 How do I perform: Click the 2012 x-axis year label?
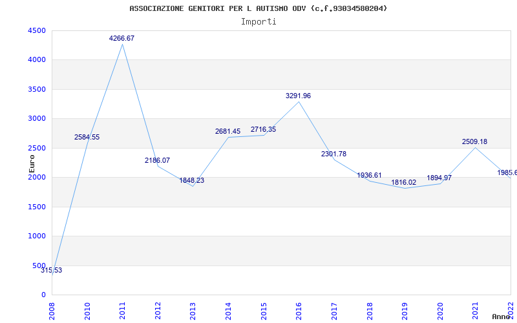point(158,311)
